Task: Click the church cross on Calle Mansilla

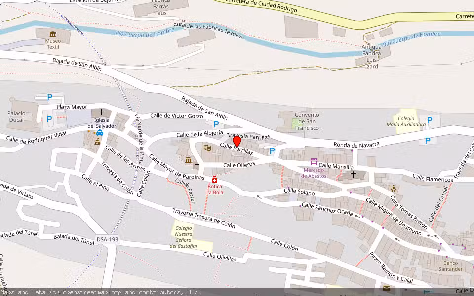Action: click(354, 174)
